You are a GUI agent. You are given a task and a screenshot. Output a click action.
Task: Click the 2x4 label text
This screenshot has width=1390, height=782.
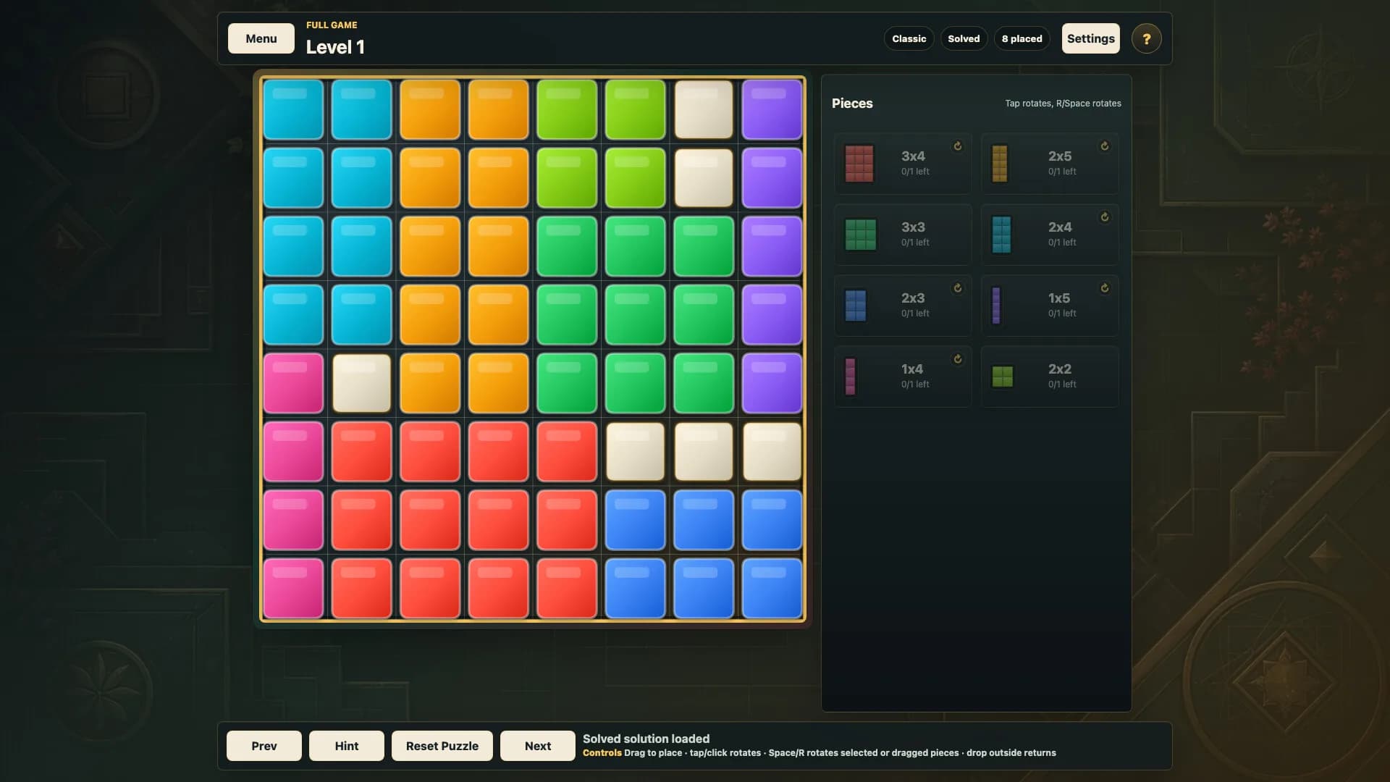tap(1060, 227)
